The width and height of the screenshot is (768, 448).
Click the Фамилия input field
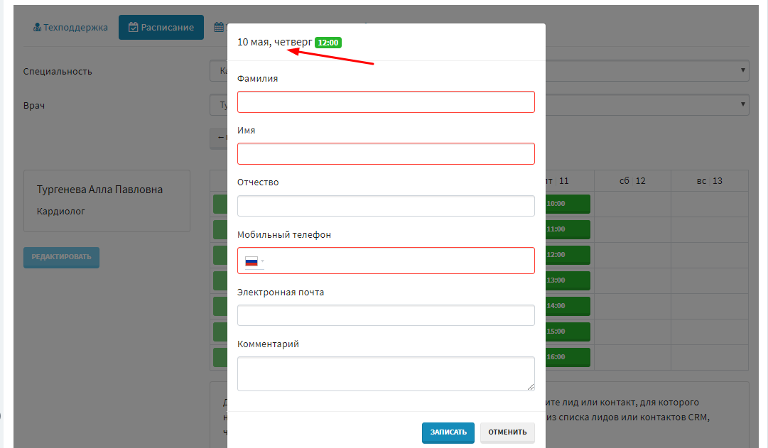tap(386, 102)
